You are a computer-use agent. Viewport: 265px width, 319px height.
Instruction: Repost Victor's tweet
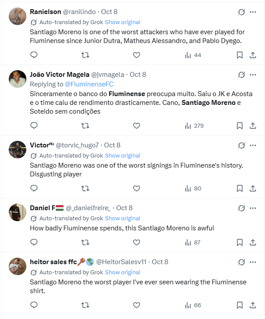coord(86,188)
